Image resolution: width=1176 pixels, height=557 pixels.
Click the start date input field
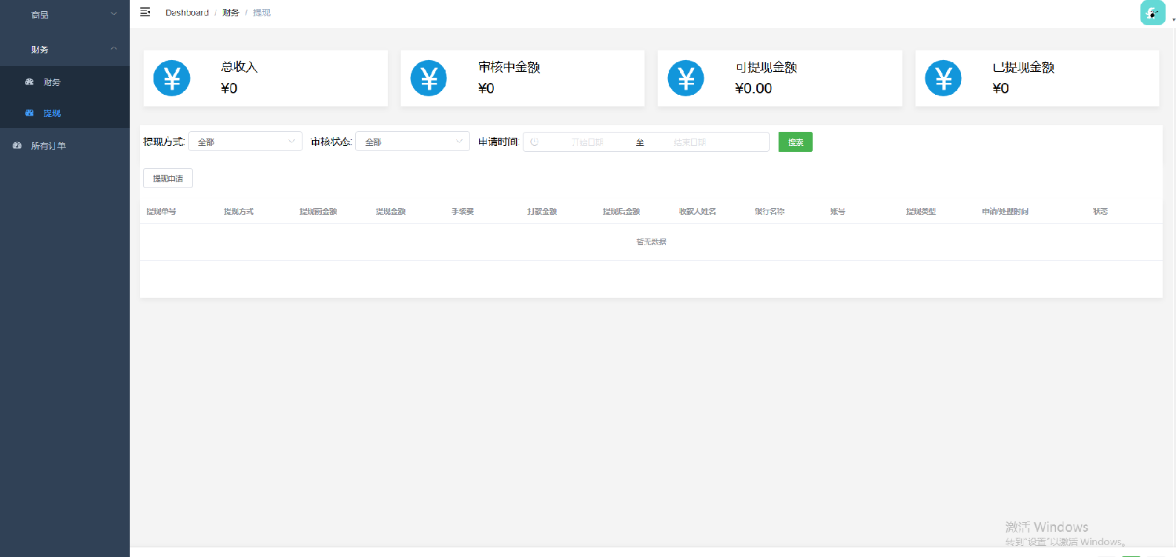[587, 142]
